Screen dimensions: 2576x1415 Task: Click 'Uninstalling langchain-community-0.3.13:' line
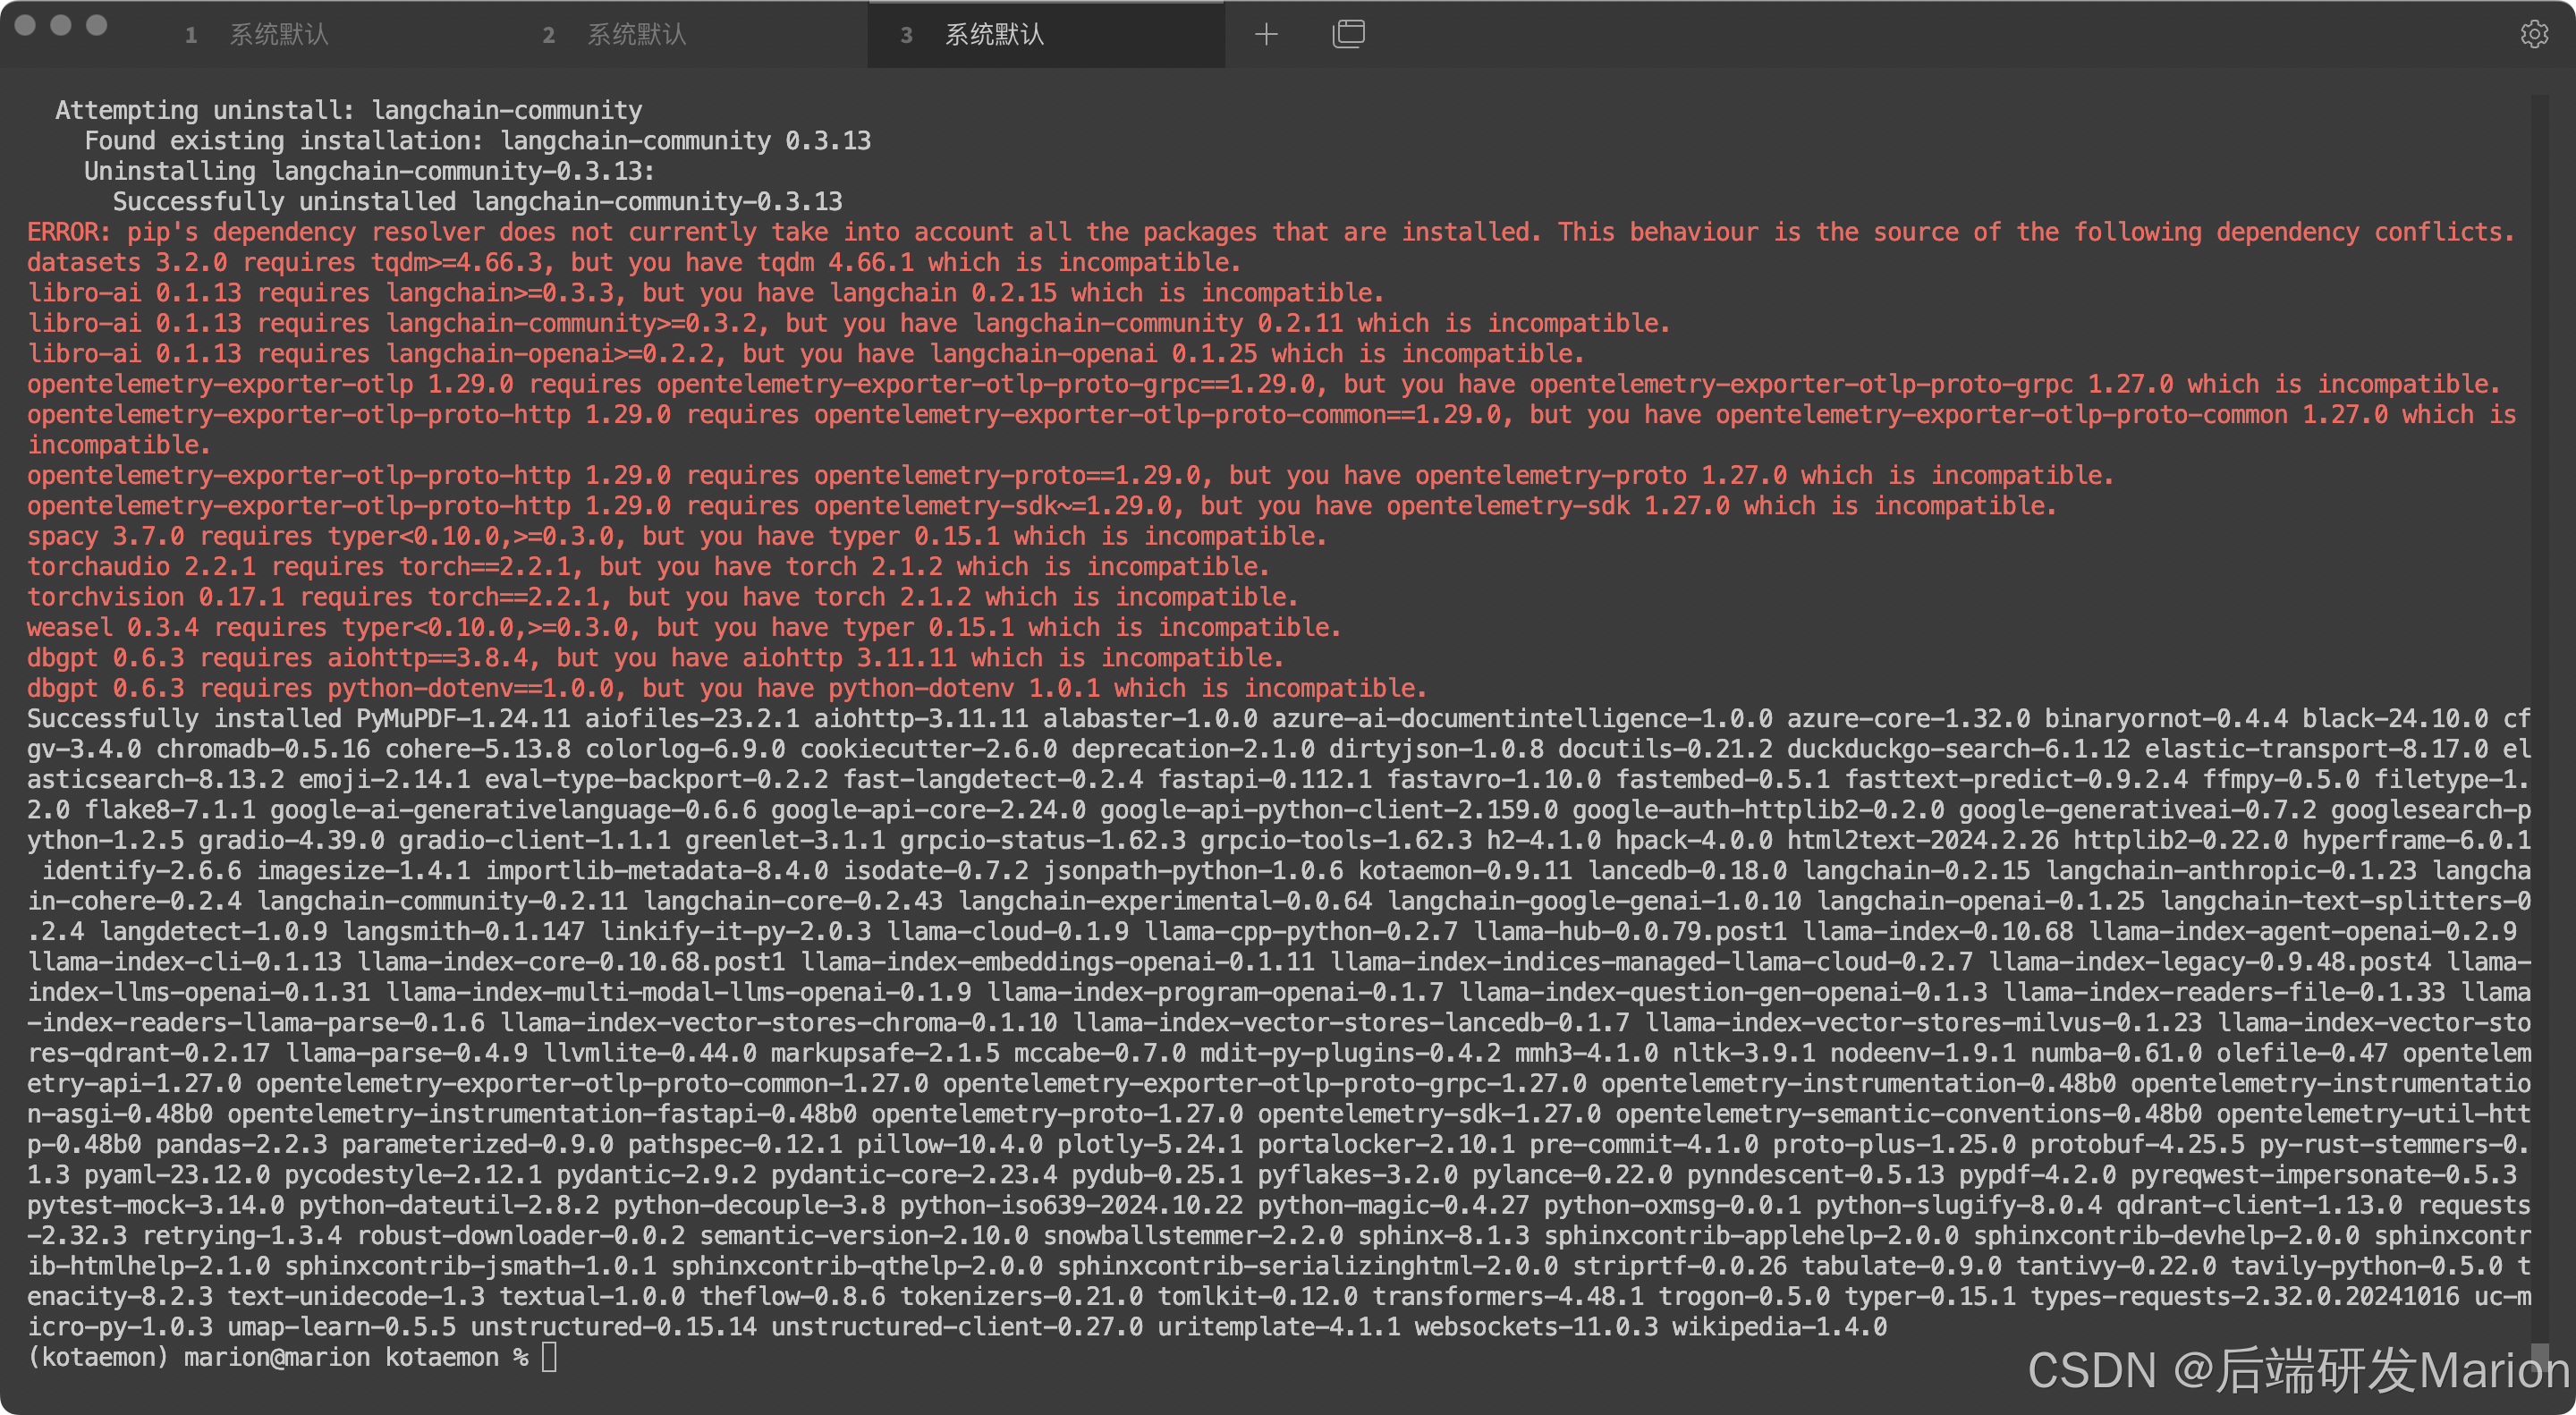click(369, 171)
